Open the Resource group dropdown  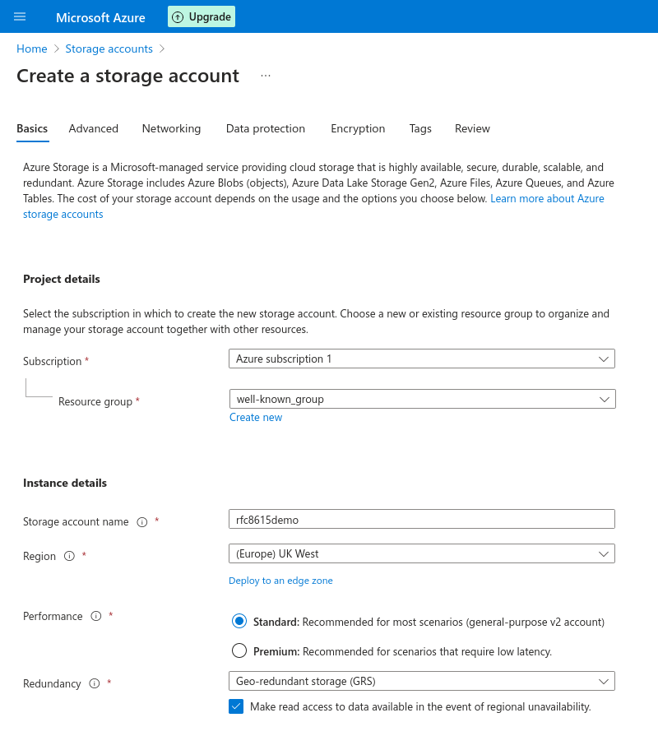point(423,399)
